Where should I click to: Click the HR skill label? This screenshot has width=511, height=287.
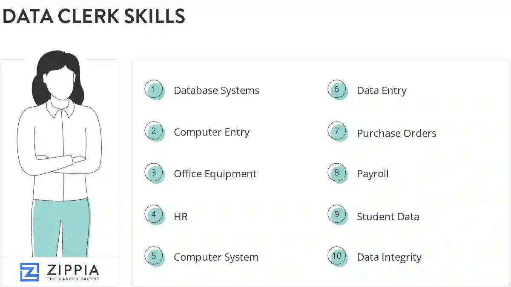tap(181, 217)
